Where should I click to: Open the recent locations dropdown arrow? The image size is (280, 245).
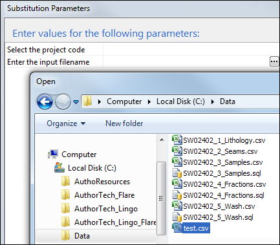tap(76, 102)
